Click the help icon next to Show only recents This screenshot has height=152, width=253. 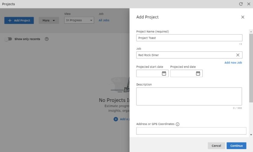47,39
